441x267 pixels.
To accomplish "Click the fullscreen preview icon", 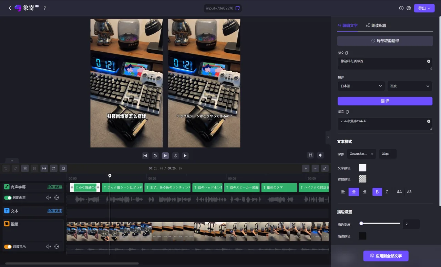I will pos(310,155).
